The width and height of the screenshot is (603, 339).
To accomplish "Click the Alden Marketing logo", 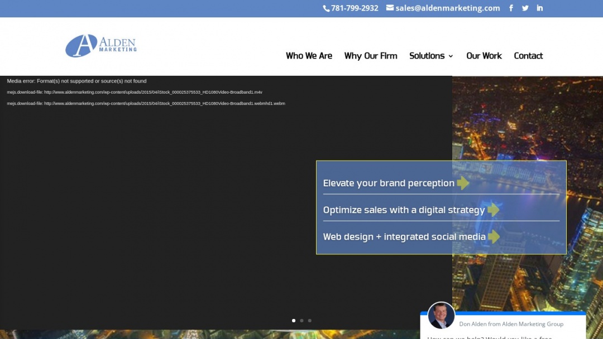I will [x=100, y=46].
